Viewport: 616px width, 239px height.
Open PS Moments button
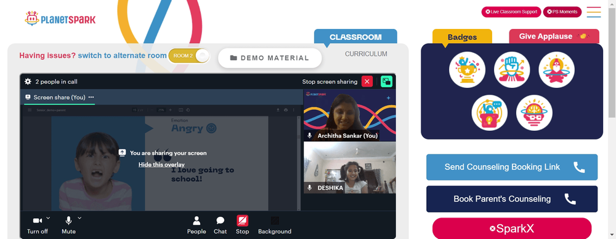562,12
